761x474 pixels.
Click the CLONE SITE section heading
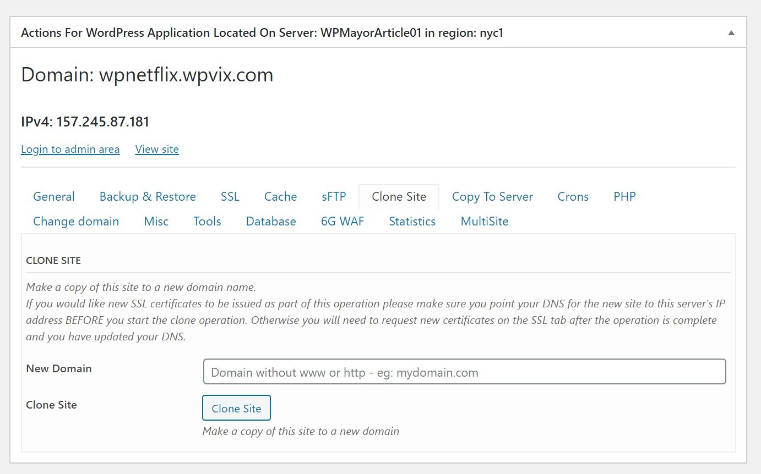click(x=53, y=261)
